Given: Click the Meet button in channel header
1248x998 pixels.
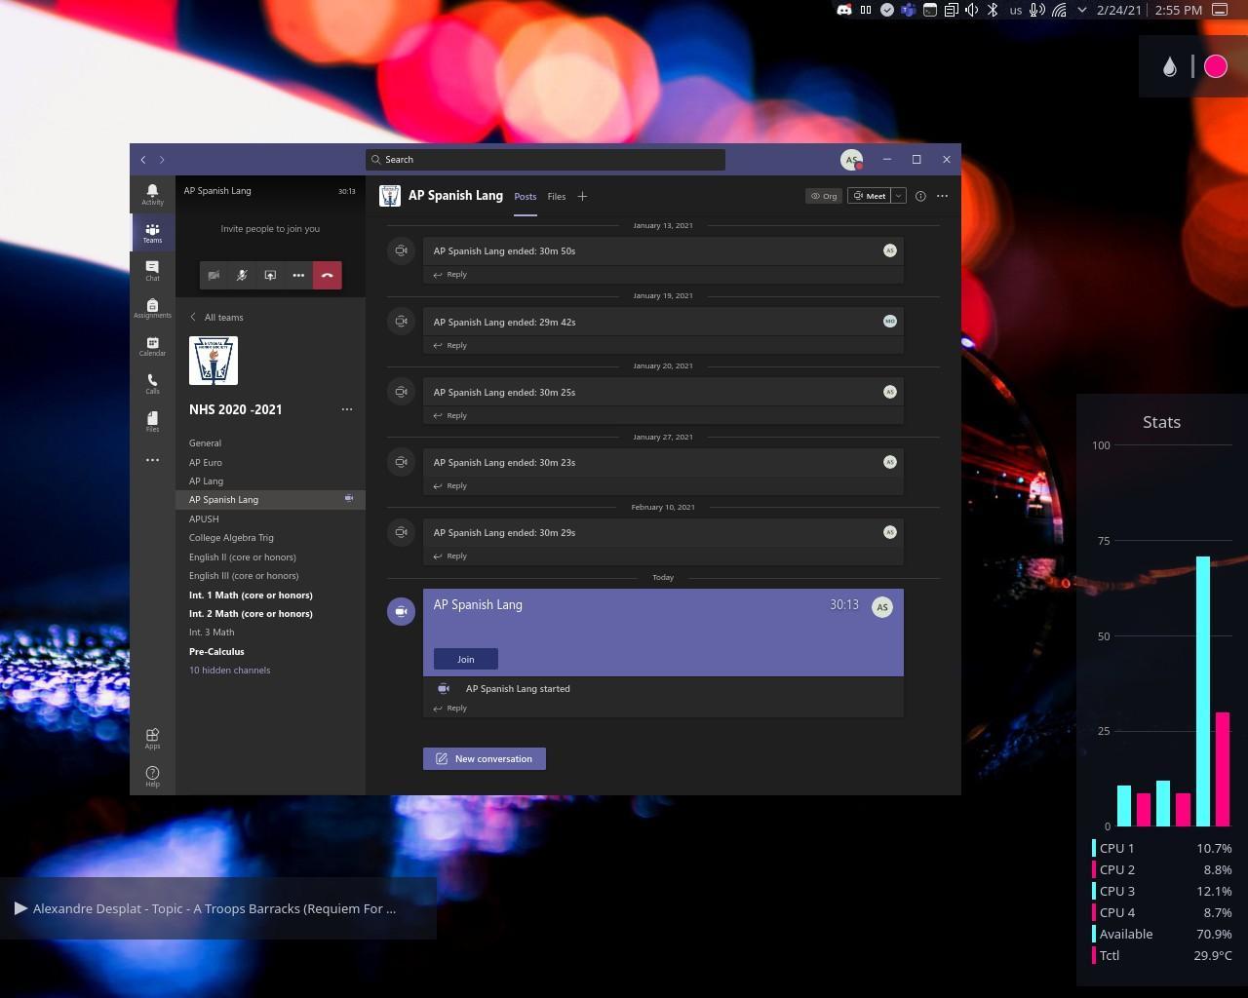Looking at the screenshot, I should [870, 196].
